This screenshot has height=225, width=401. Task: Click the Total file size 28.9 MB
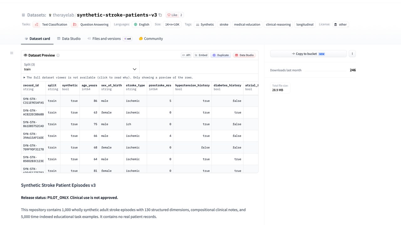(x=280, y=88)
